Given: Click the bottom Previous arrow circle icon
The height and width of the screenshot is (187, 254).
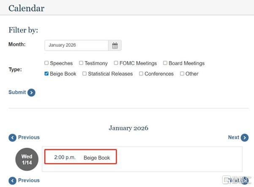Looking at the screenshot, I should point(13,181).
